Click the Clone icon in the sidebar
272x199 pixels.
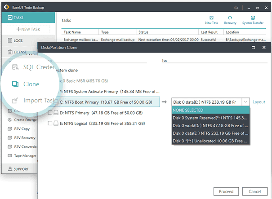click(15, 84)
